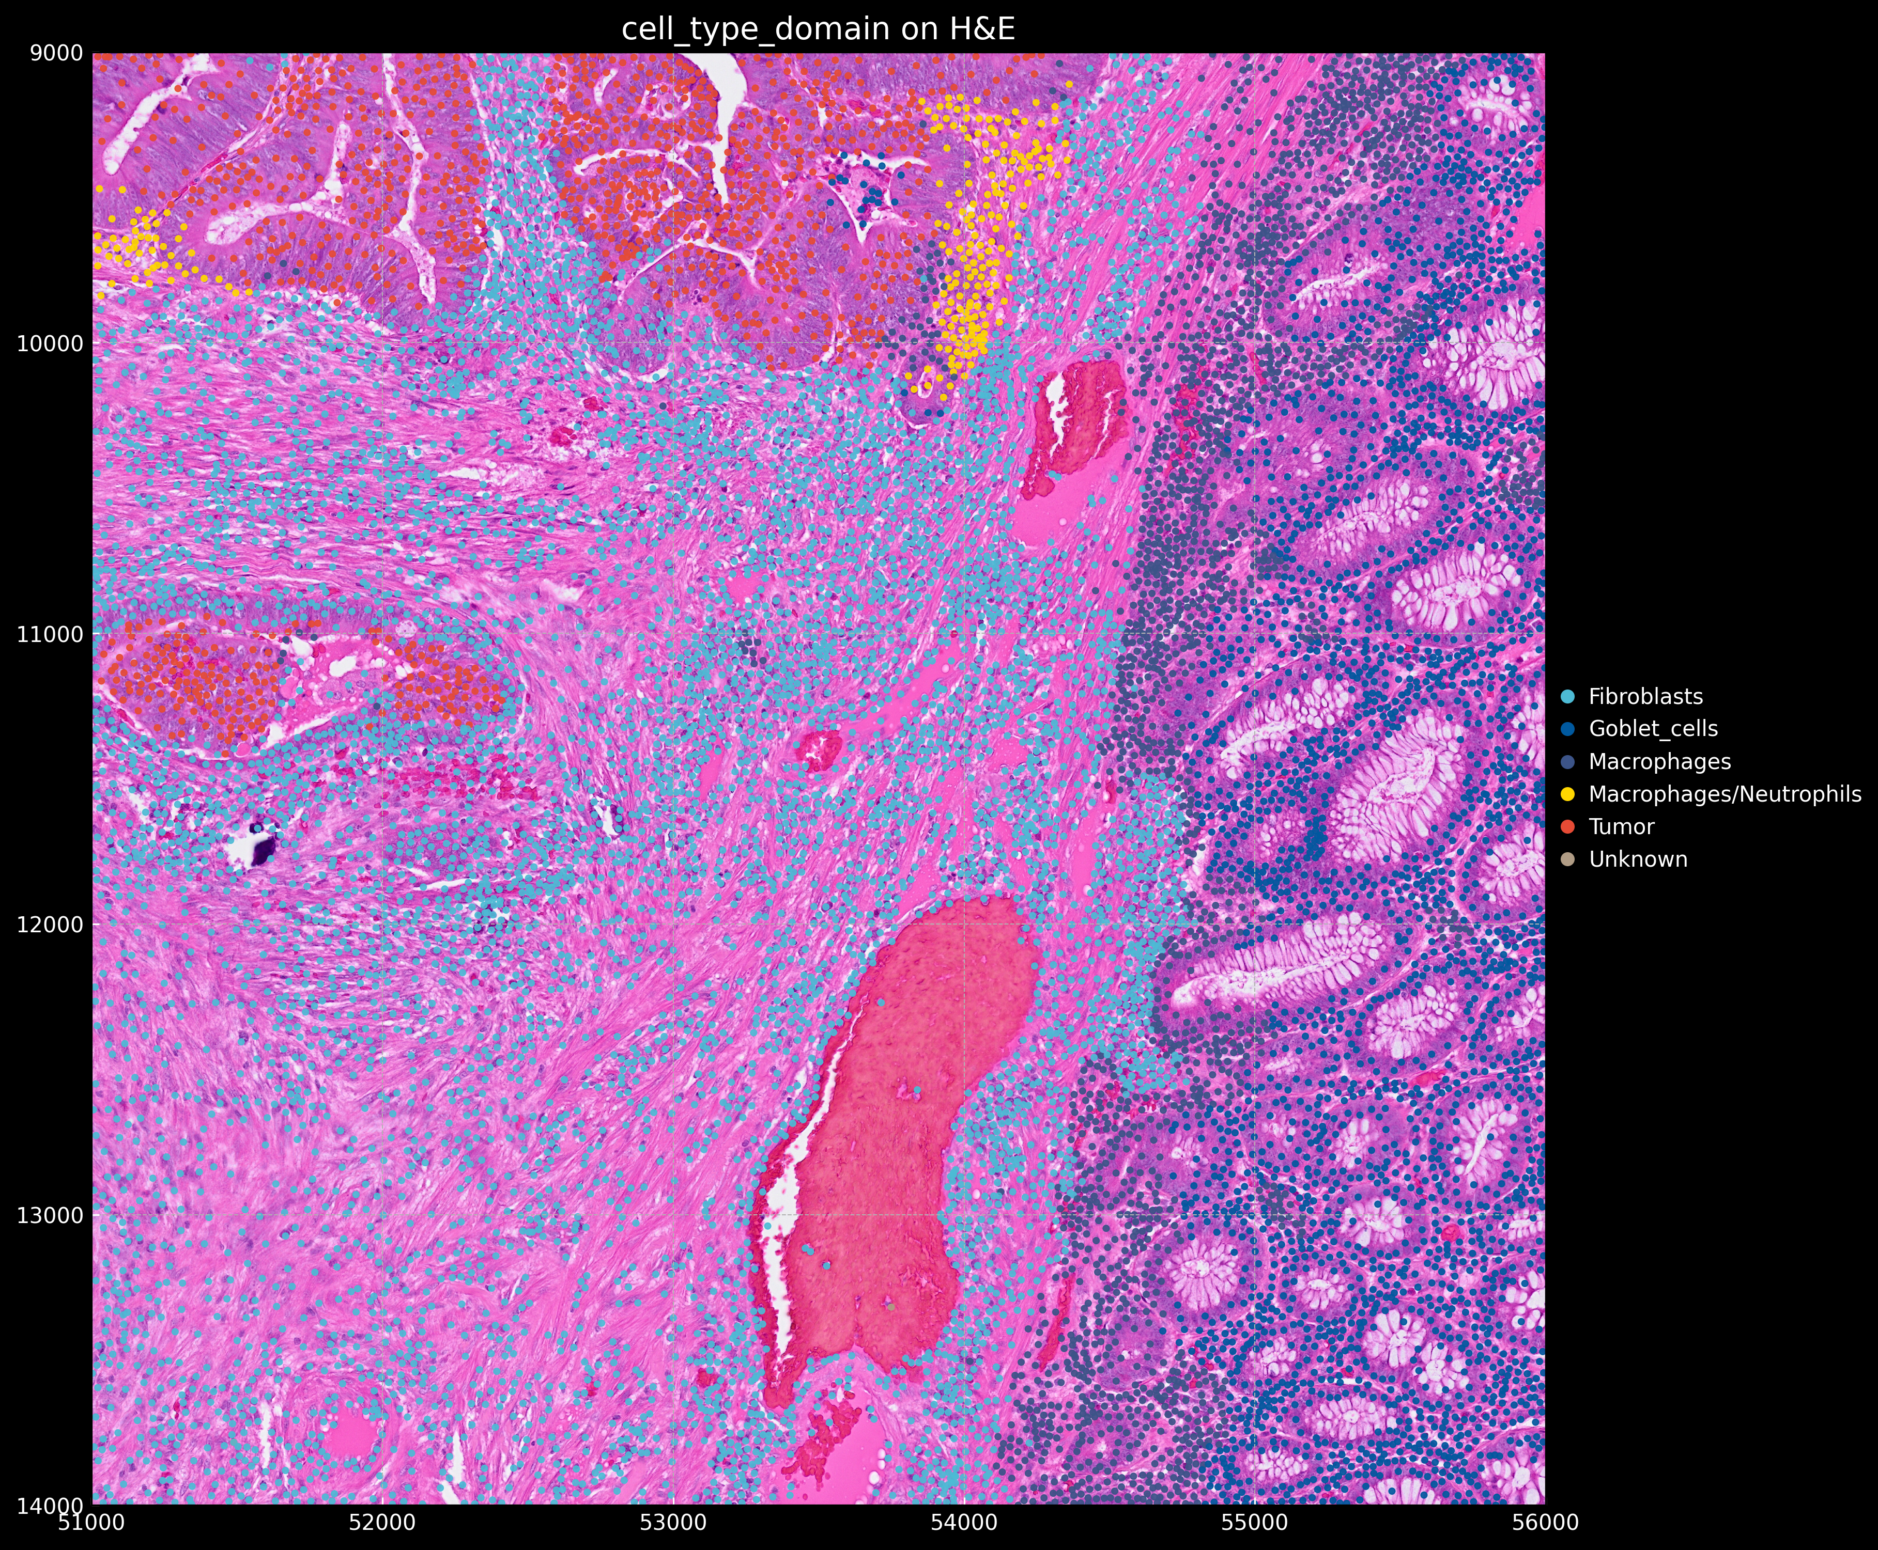Click the x-axis tick label 52000
Image resolution: width=1878 pixels, height=1550 pixels.
pos(382,1522)
